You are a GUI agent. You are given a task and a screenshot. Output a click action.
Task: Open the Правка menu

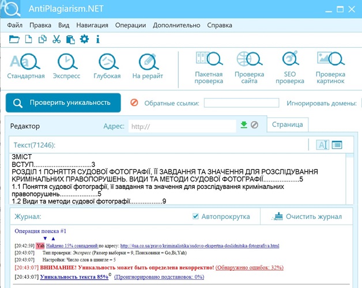(40, 25)
